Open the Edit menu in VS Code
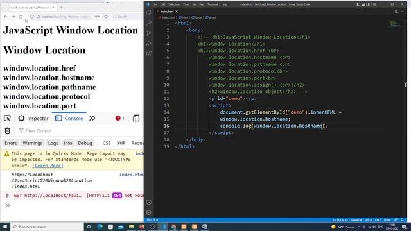This screenshot has height=231, width=411. [x=162, y=4]
